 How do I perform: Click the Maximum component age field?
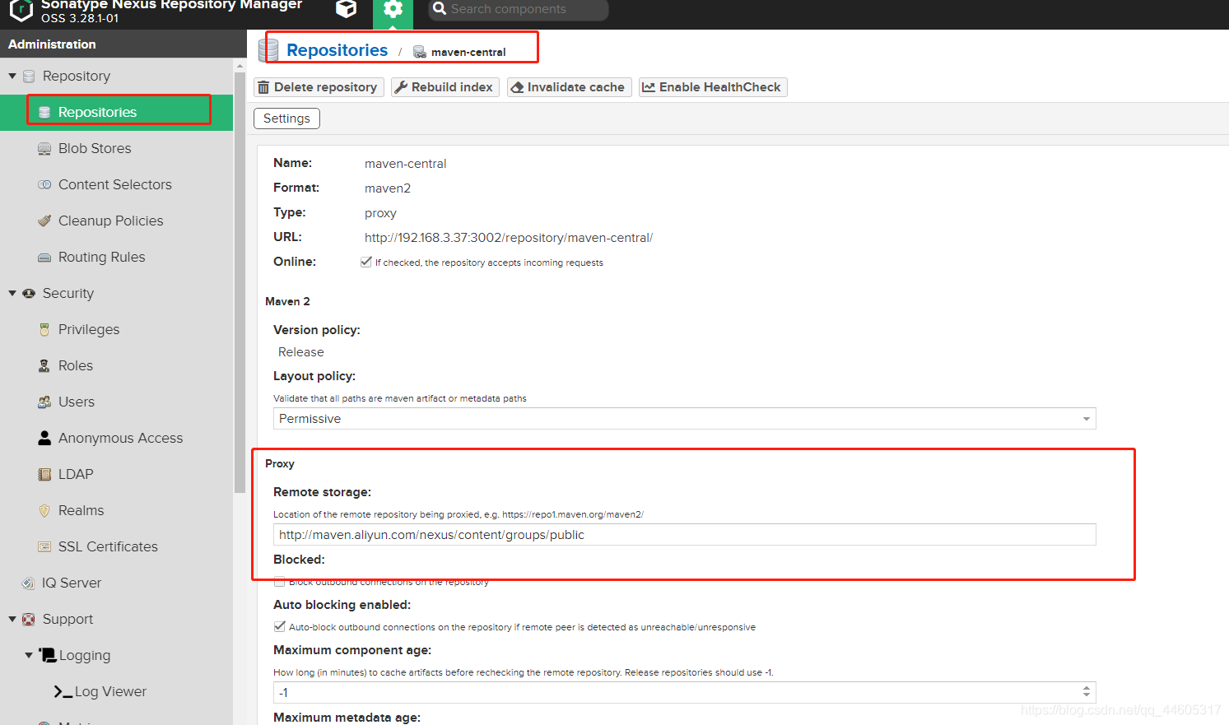coord(684,692)
